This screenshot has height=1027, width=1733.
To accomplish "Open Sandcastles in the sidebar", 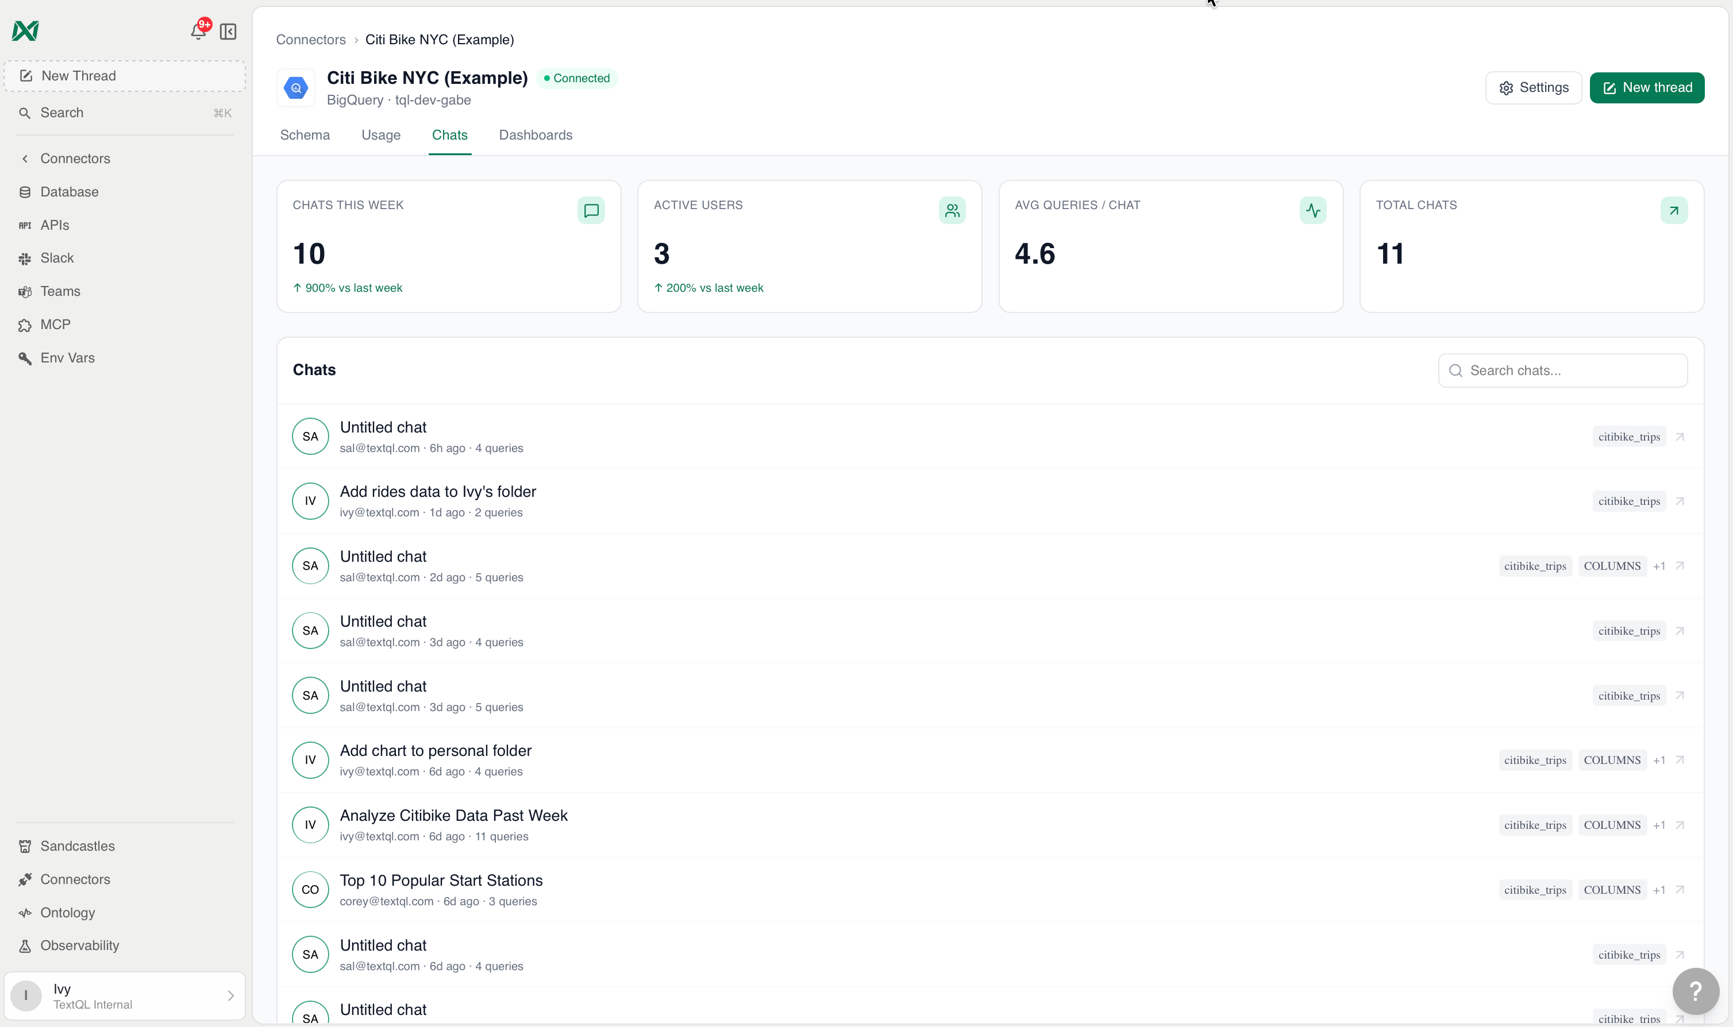I will [x=125, y=845].
